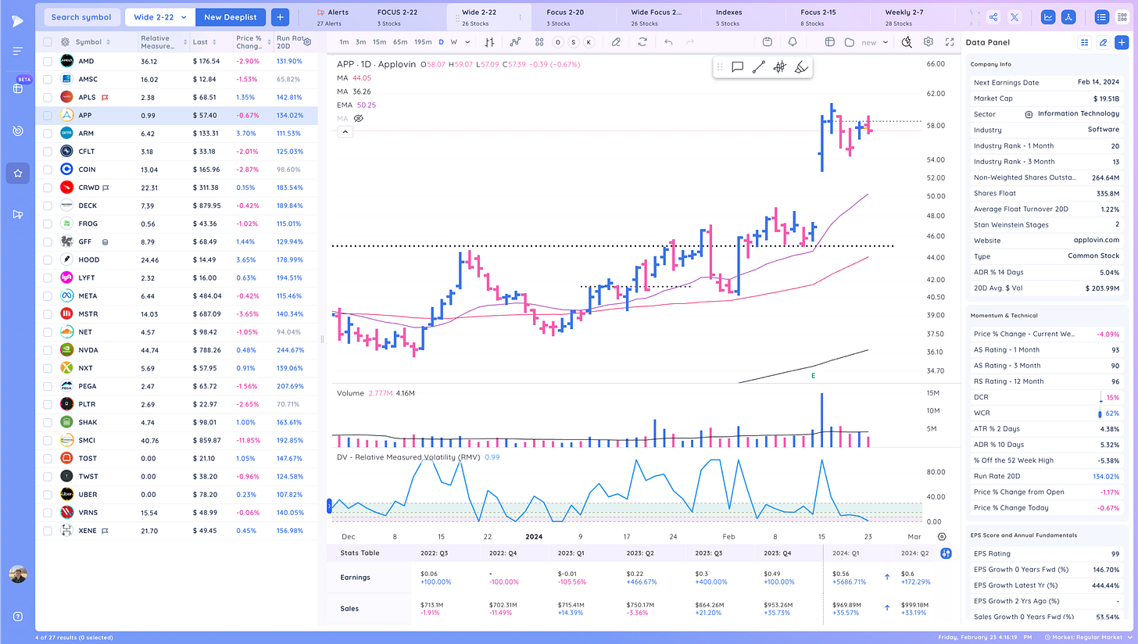Toggle the K circle button in chart toolbar
The image size is (1138, 644).
coord(589,42)
